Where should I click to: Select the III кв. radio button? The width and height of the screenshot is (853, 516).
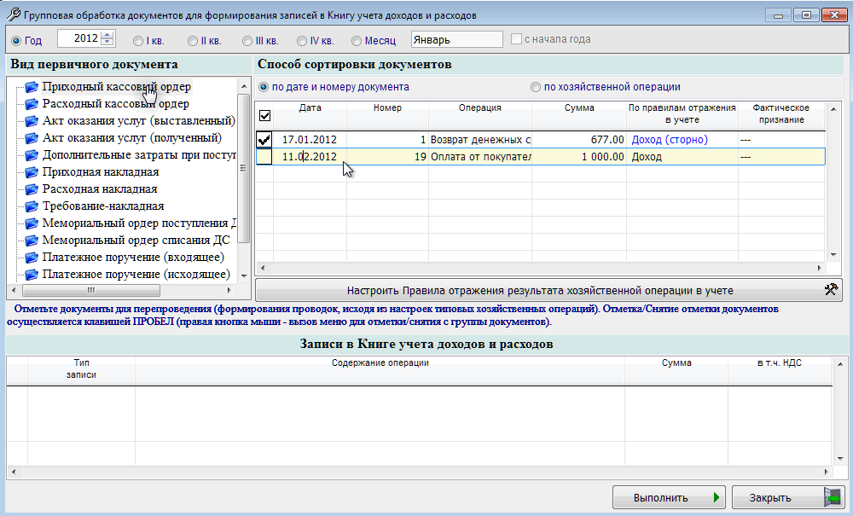pyautogui.click(x=247, y=41)
